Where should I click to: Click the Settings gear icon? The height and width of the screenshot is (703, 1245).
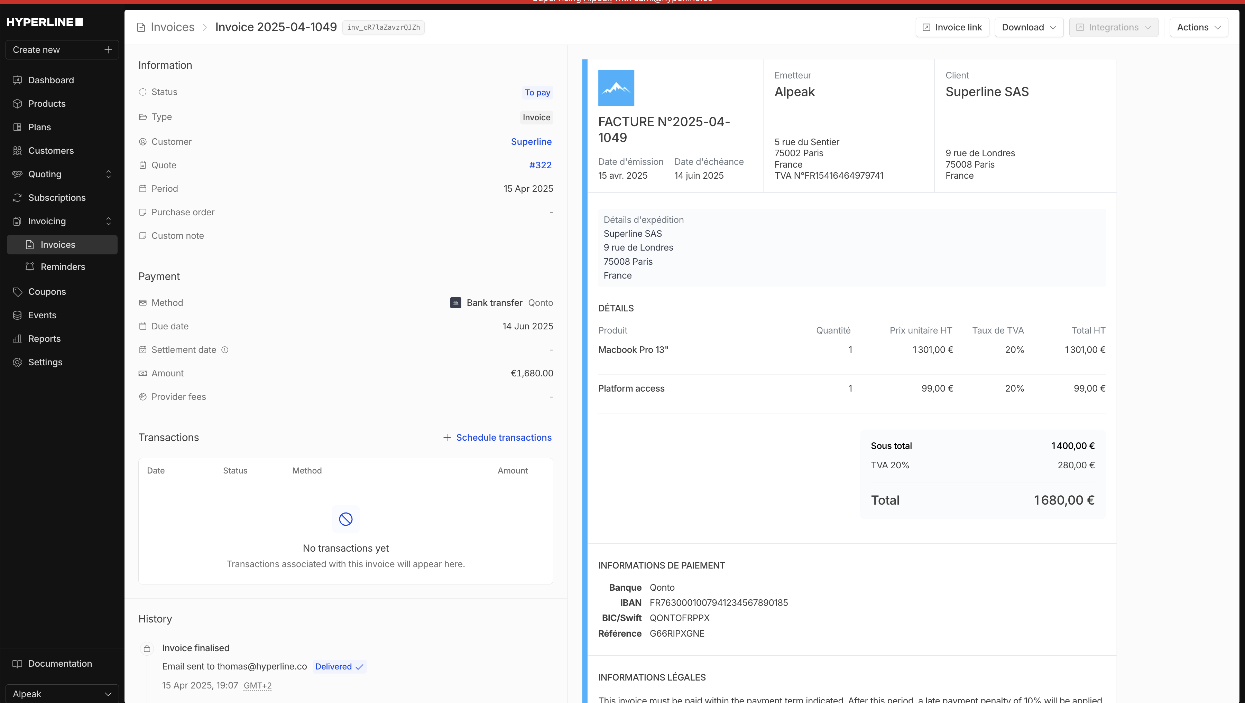(x=17, y=362)
